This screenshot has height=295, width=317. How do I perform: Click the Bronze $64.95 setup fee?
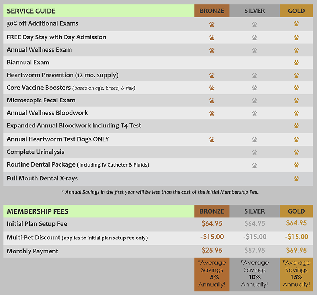(212, 223)
